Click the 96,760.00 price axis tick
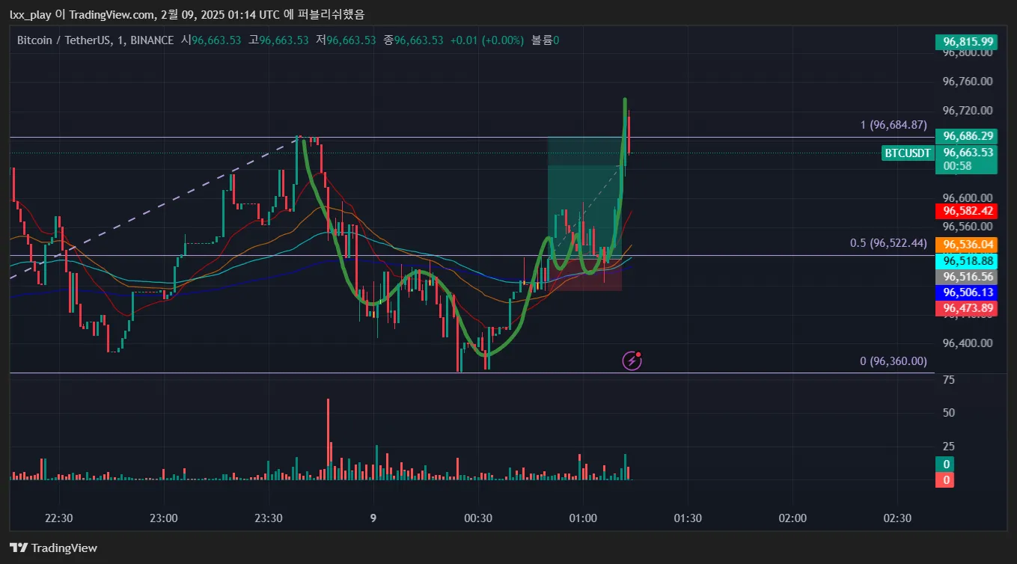This screenshot has width=1017, height=564. (968, 81)
